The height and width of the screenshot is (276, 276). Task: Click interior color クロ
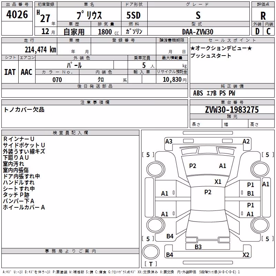coord(101,80)
